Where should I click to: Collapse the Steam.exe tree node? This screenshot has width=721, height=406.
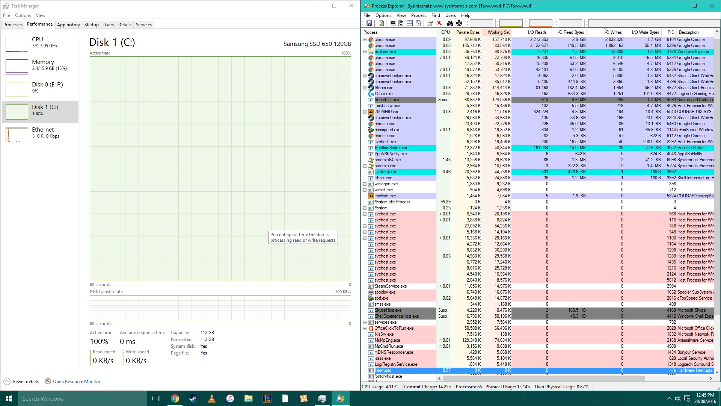365,88
